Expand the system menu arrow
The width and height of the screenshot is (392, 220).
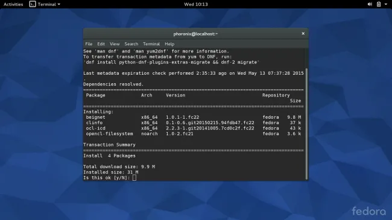386,4
